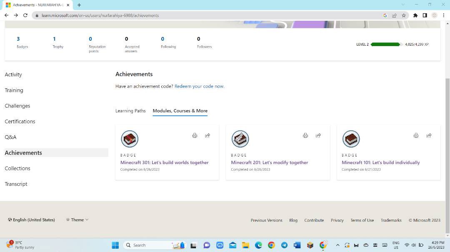This screenshot has height=252, width=450.
Task: Open Mail app from the taskbar
Action: pos(232,245)
